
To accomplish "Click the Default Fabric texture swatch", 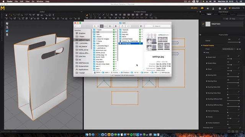I will [x=208, y=24].
